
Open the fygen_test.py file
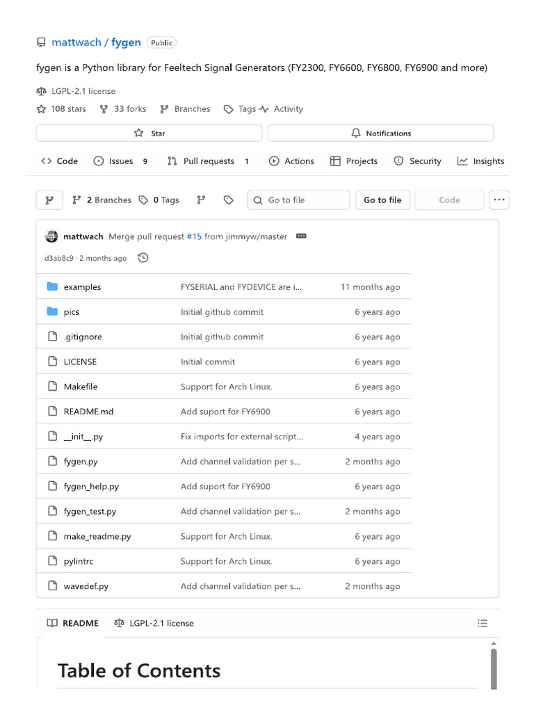coord(90,512)
